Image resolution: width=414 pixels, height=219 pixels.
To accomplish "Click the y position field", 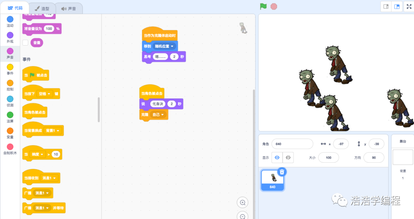I will (376, 144).
